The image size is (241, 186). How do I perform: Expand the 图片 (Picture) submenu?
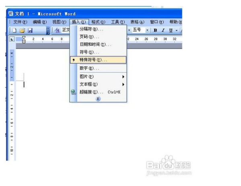(x=98, y=77)
